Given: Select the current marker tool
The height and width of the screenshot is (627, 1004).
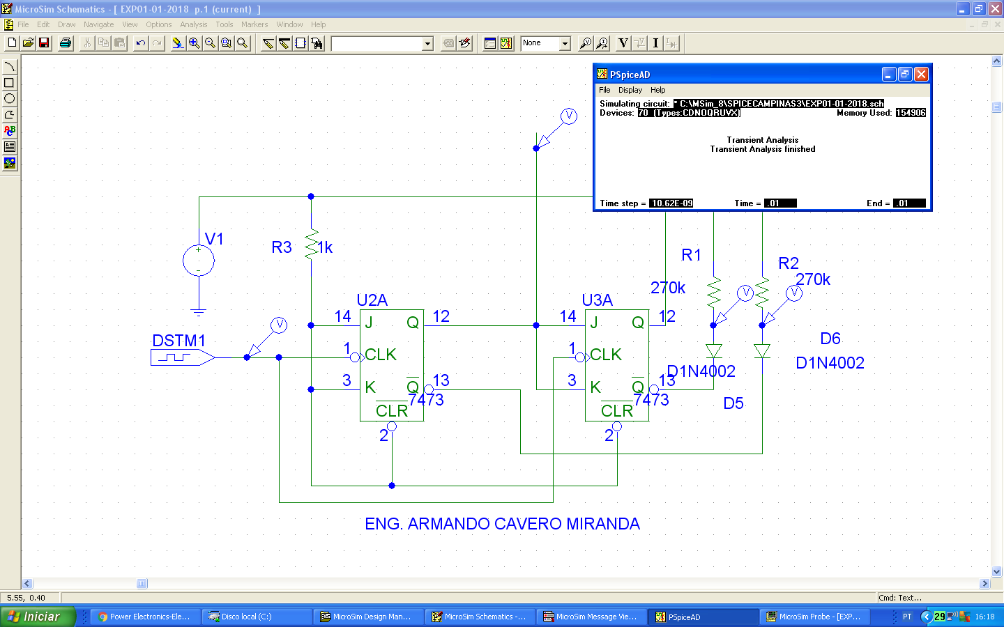Looking at the screenshot, I should (655, 42).
